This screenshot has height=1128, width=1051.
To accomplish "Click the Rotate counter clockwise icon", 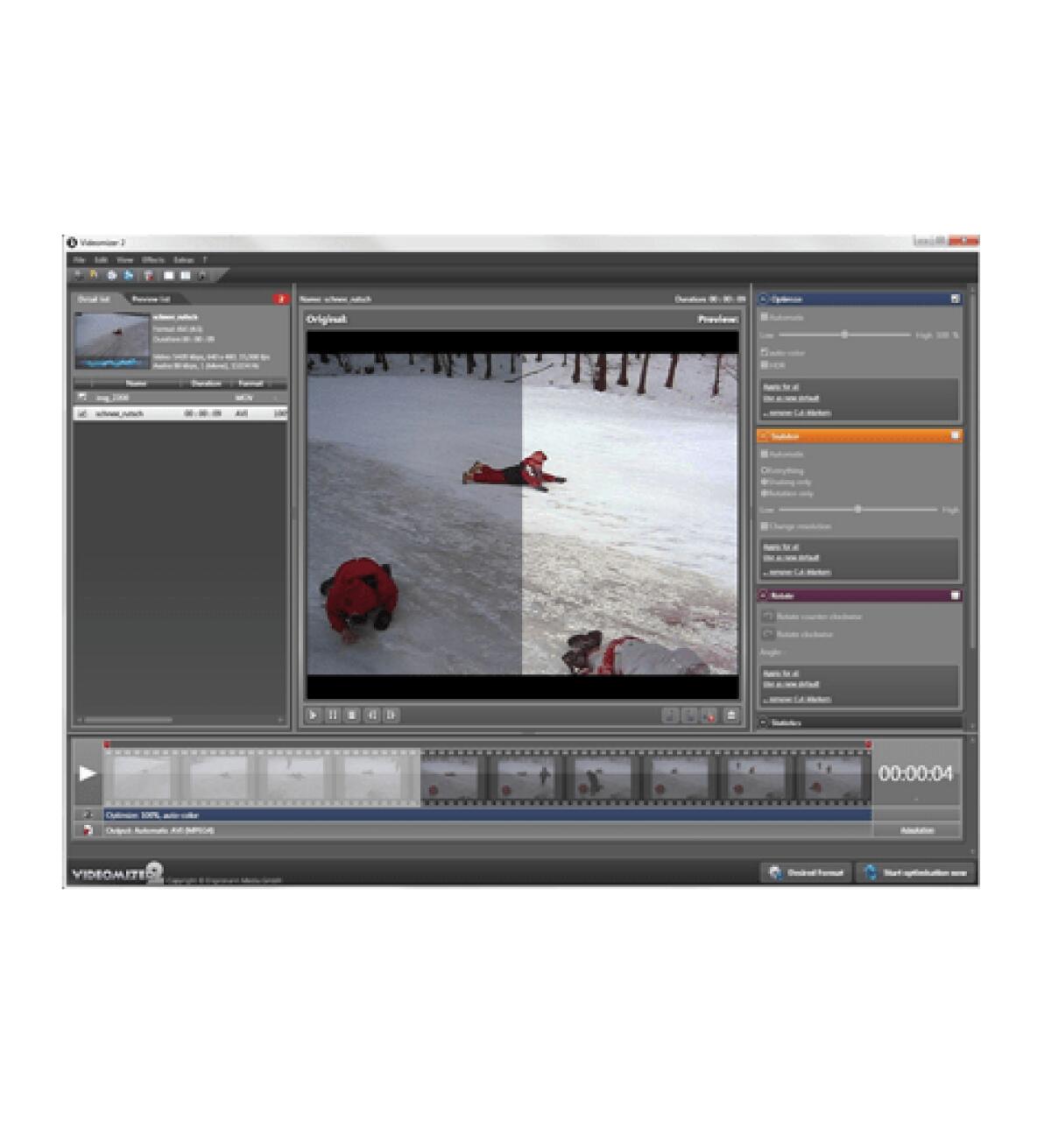I will [767, 615].
